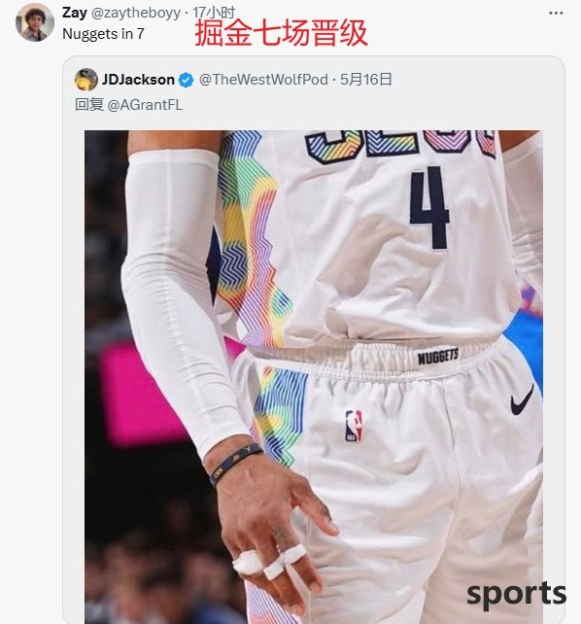Open the three-dot more options menu
Viewport: 581px width, 624px height.
tap(556, 14)
